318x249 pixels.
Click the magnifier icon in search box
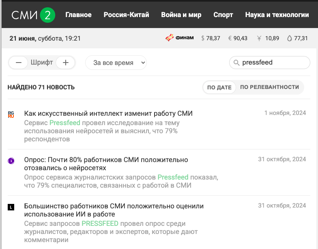[x=236, y=63]
